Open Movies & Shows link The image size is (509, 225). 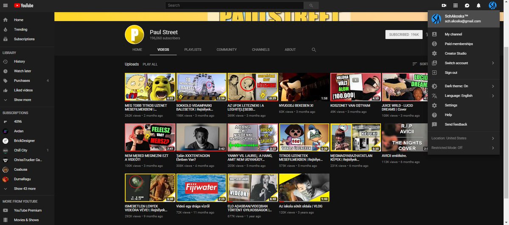pos(27,220)
